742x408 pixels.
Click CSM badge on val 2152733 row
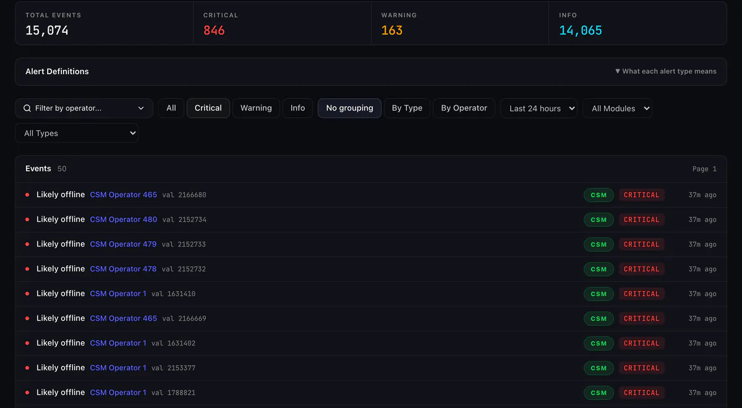pyautogui.click(x=599, y=244)
